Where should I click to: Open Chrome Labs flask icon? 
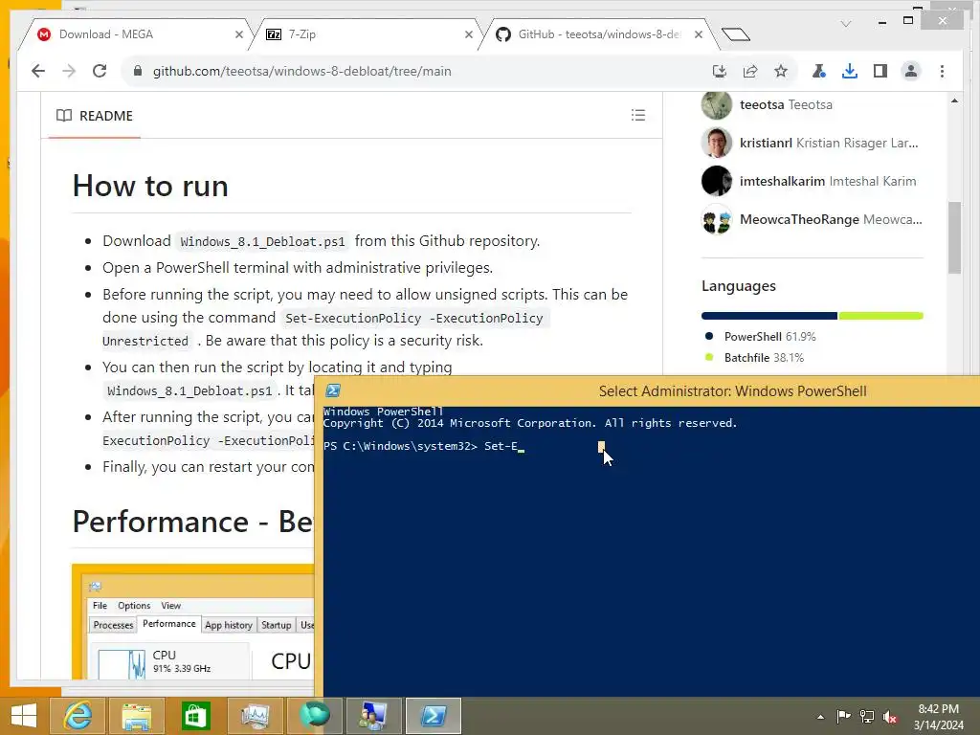coord(819,71)
